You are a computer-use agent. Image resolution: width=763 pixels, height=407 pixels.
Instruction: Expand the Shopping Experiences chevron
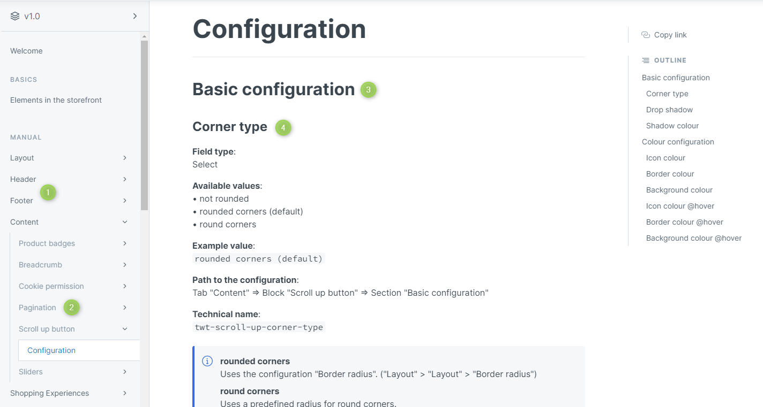point(125,393)
